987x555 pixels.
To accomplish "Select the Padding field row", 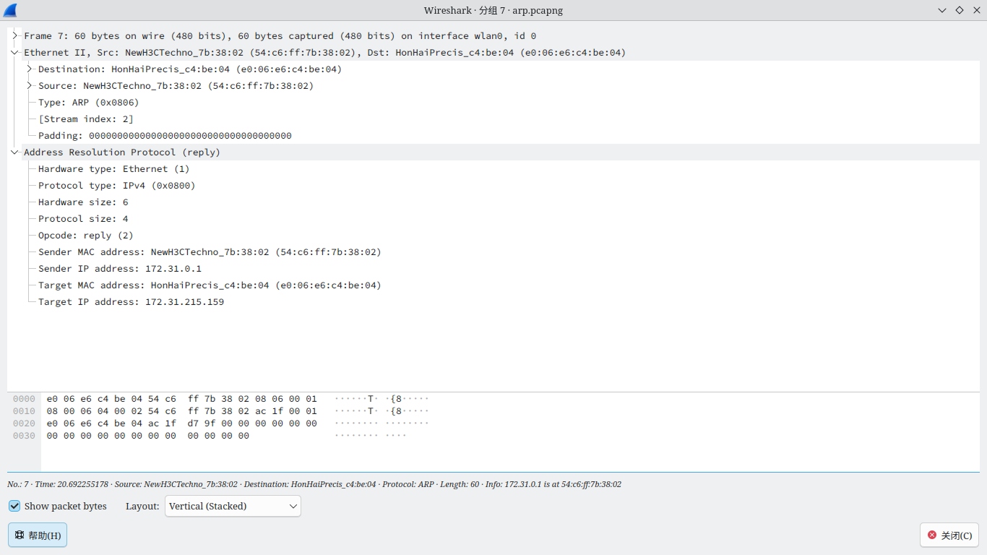I will point(165,136).
